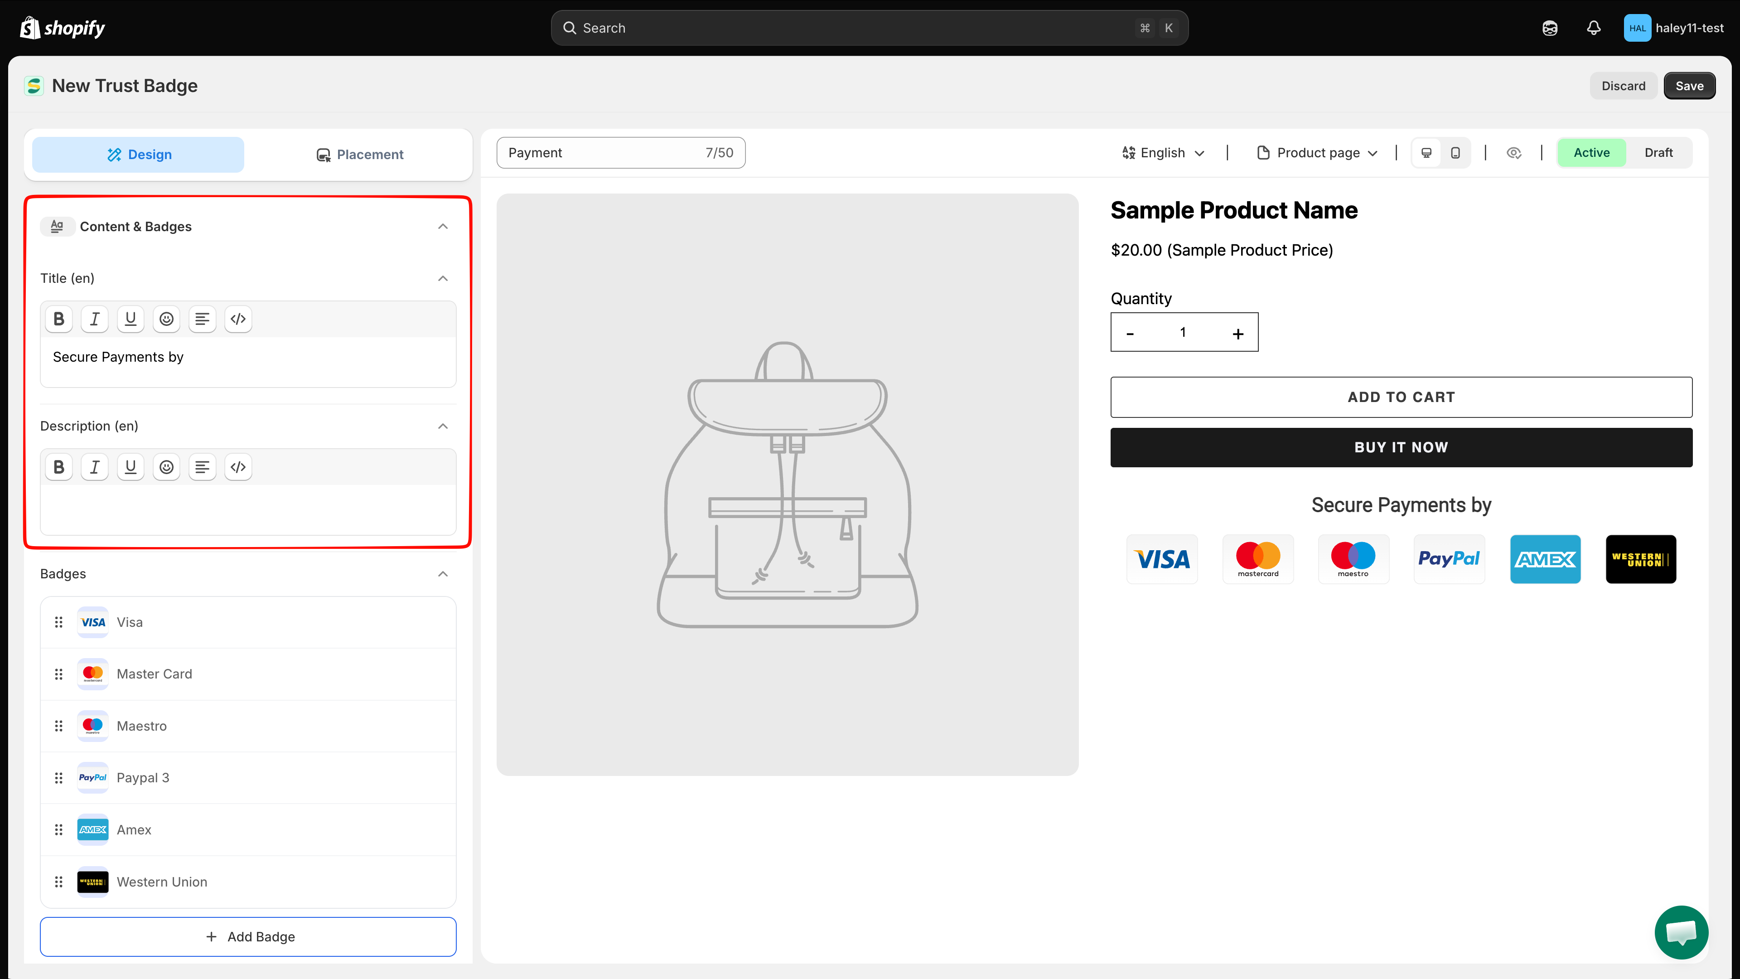Switch to the Placement tab

coord(360,155)
